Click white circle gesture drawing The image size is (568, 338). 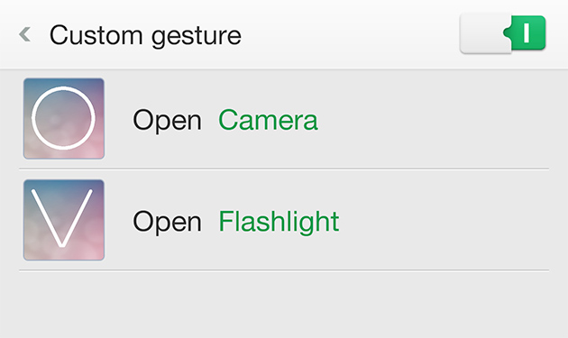tap(63, 118)
